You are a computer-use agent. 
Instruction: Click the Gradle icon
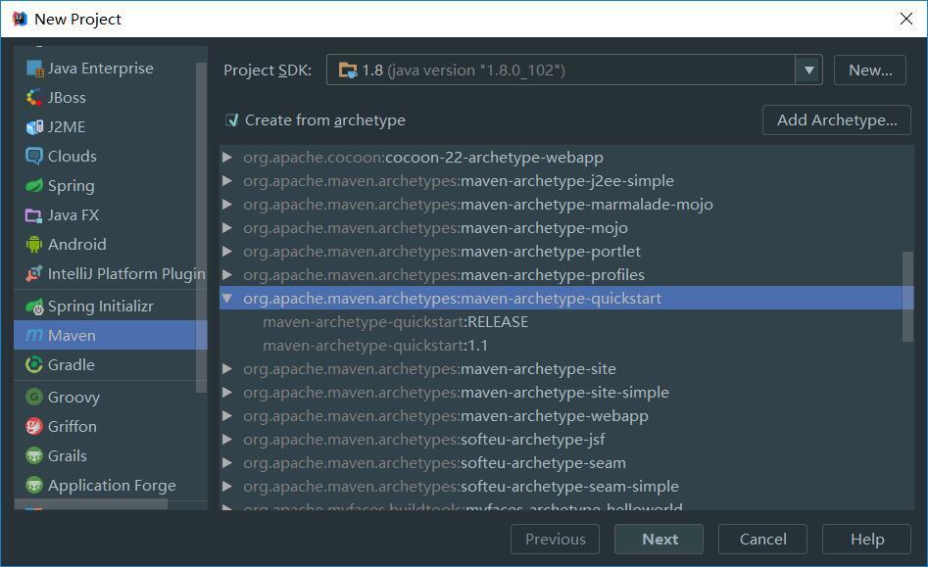[x=34, y=365]
